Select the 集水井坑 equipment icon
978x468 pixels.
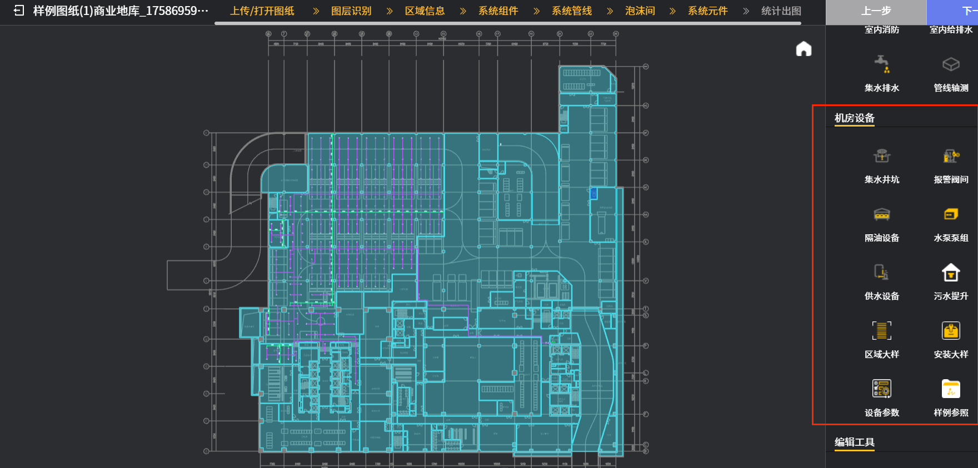tap(881, 157)
